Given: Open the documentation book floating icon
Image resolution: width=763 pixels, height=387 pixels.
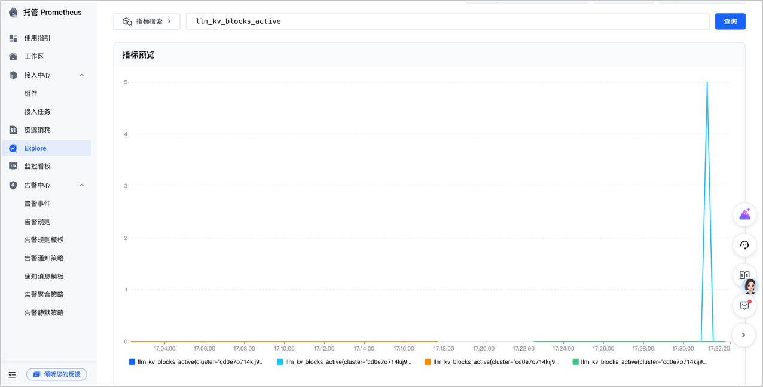Looking at the screenshot, I should click(x=744, y=275).
